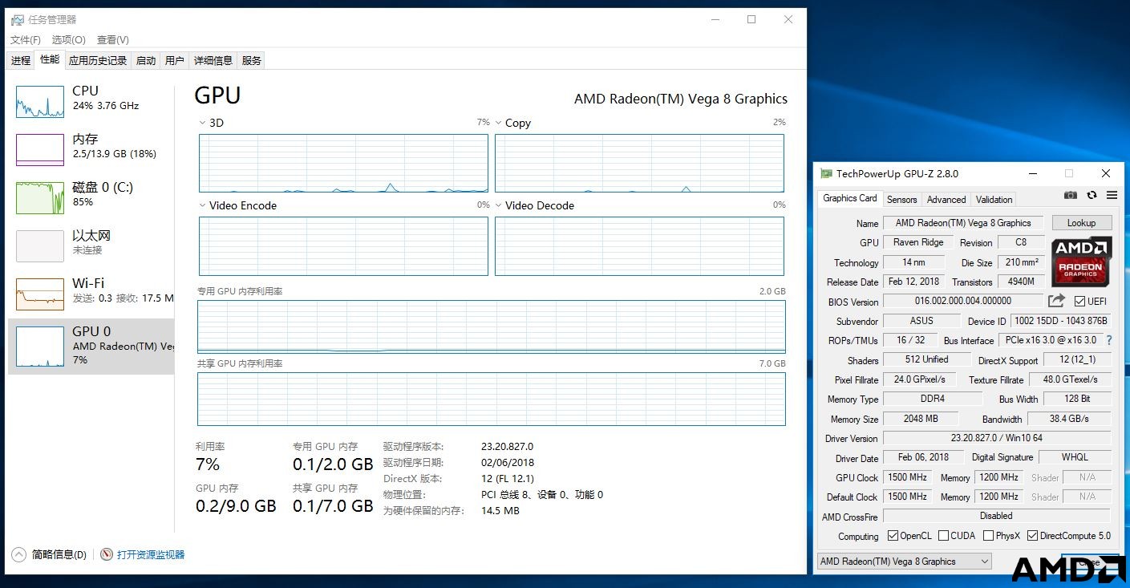Viewport: 1130px width, 588px height.
Task: Open the Video Encode graph dropdown
Action: pyautogui.click(x=202, y=205)
